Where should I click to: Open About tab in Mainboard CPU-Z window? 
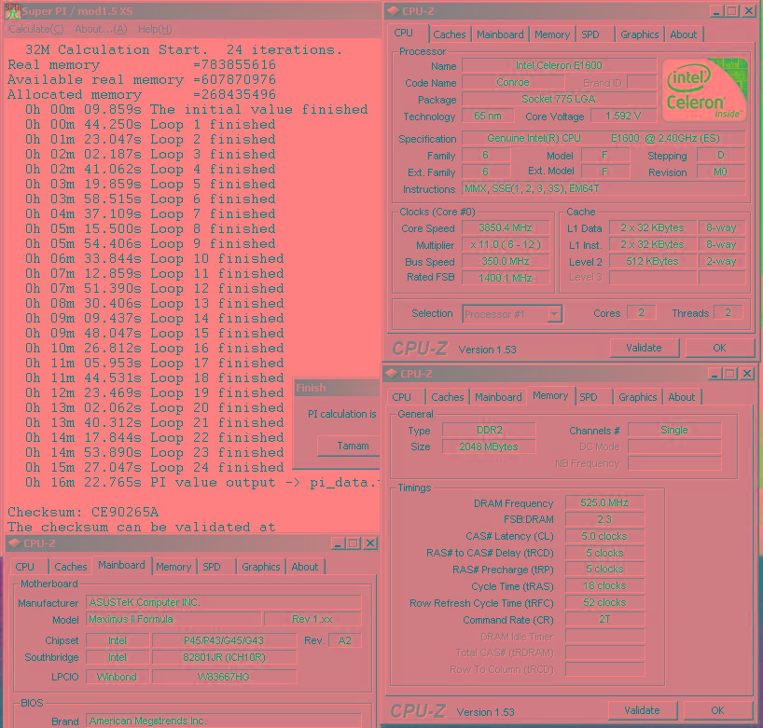point(305,567)
